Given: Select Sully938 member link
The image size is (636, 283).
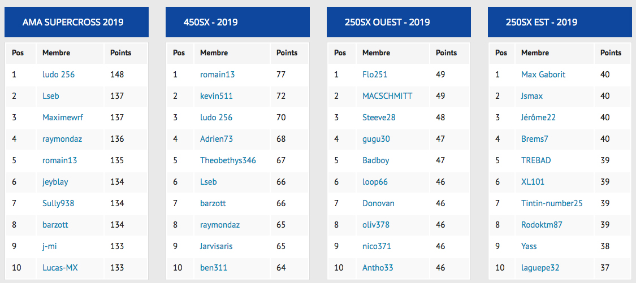Looking at the screenshot, I should tap(58, 203).
